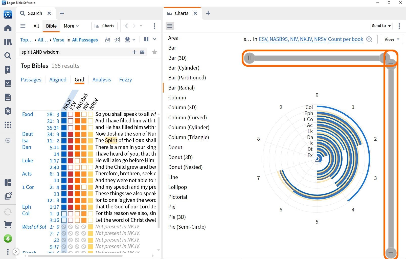Click the sync refresh icon
This screenshot has height=259, width=406.
(x=8, y=212)
